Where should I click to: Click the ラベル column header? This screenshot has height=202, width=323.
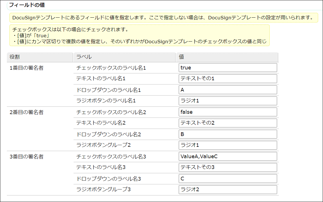click(124, 57)
